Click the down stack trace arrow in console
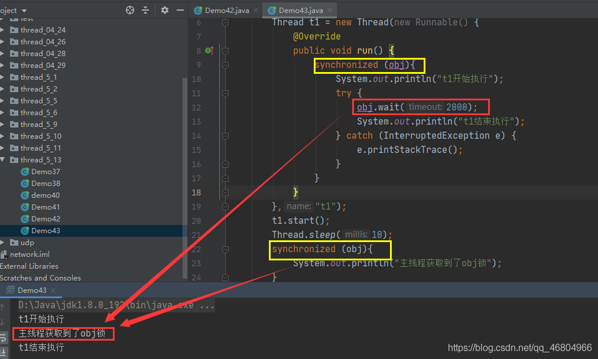Viewport: 598px width, 359px height. [3, 322]
